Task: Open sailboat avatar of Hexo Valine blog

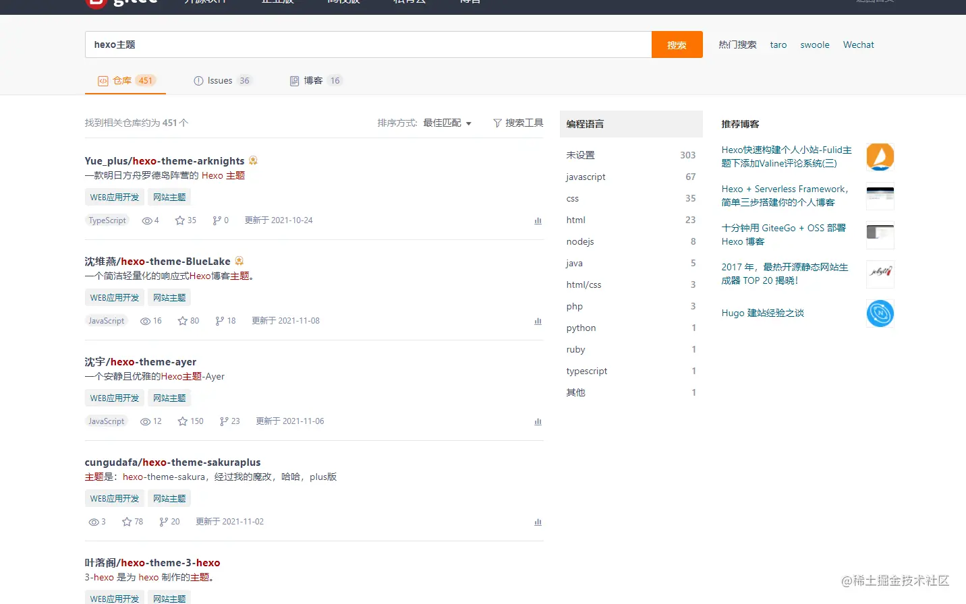Action: coord(880,157)
